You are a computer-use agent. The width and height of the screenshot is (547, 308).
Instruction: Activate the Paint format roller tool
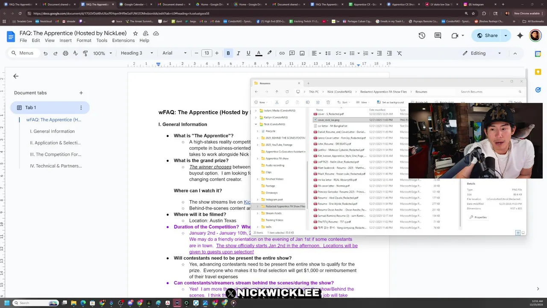pyautogui.click(x=85, y=53)
